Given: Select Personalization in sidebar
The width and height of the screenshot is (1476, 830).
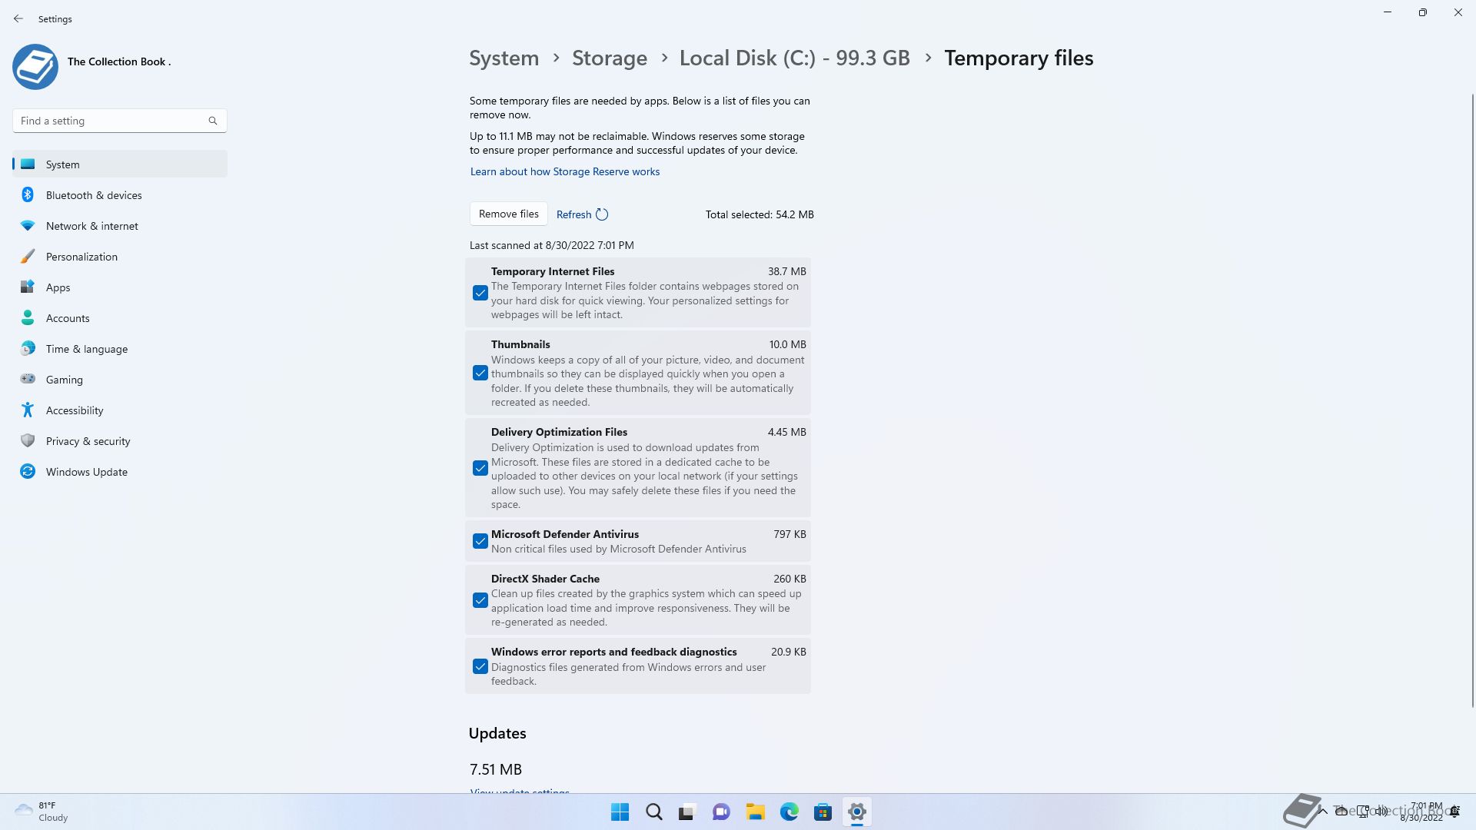Looking at the screenshot, I should point(120,257).
